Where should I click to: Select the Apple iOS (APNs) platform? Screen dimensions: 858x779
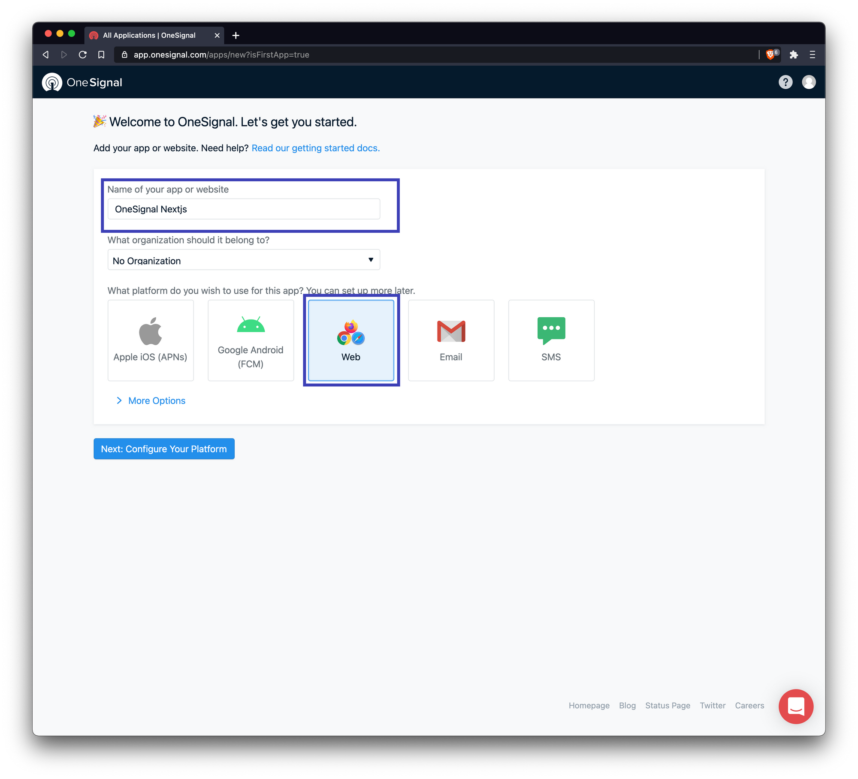click(151, 340)
